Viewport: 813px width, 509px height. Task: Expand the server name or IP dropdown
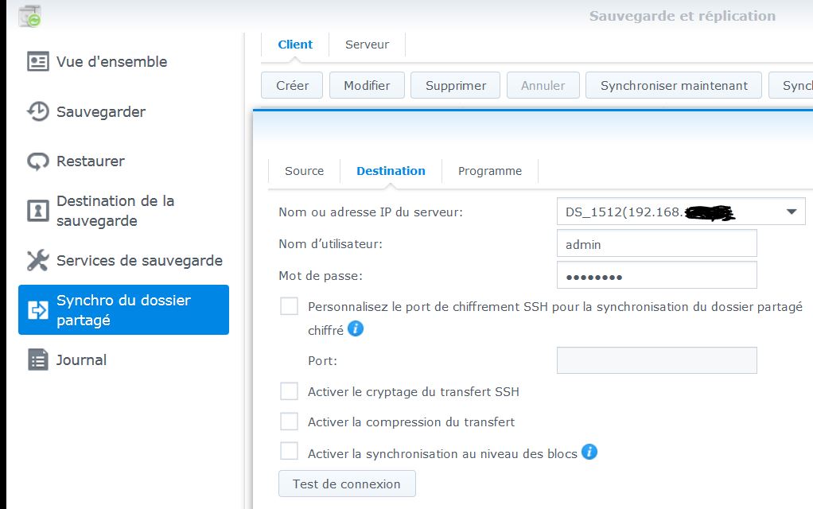pyautogui.click(x=792, y=212)
